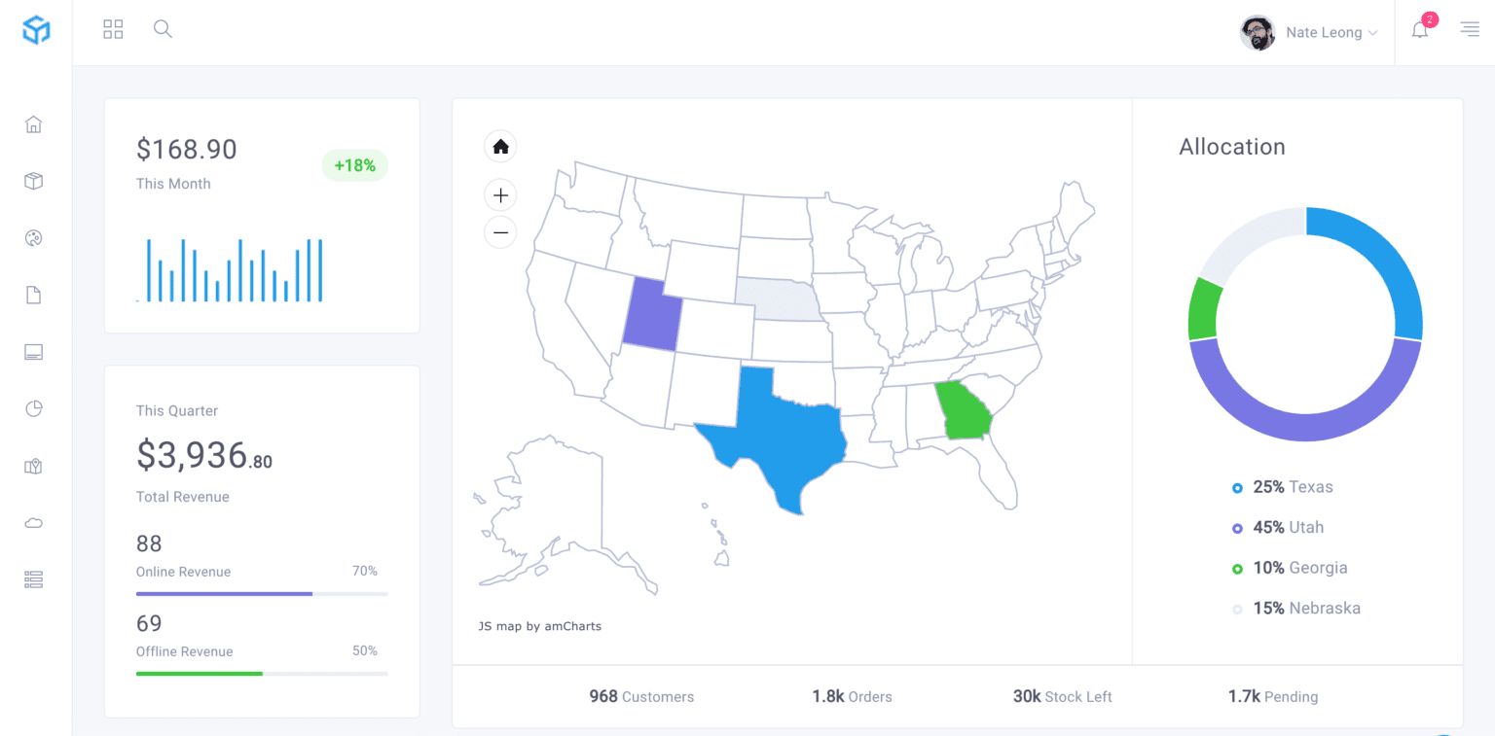
Task: Click the cloud icon in the sidebar
Action: point(33,522)
